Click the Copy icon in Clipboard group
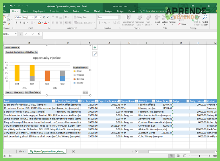The image size is (220, 161). 9,20
